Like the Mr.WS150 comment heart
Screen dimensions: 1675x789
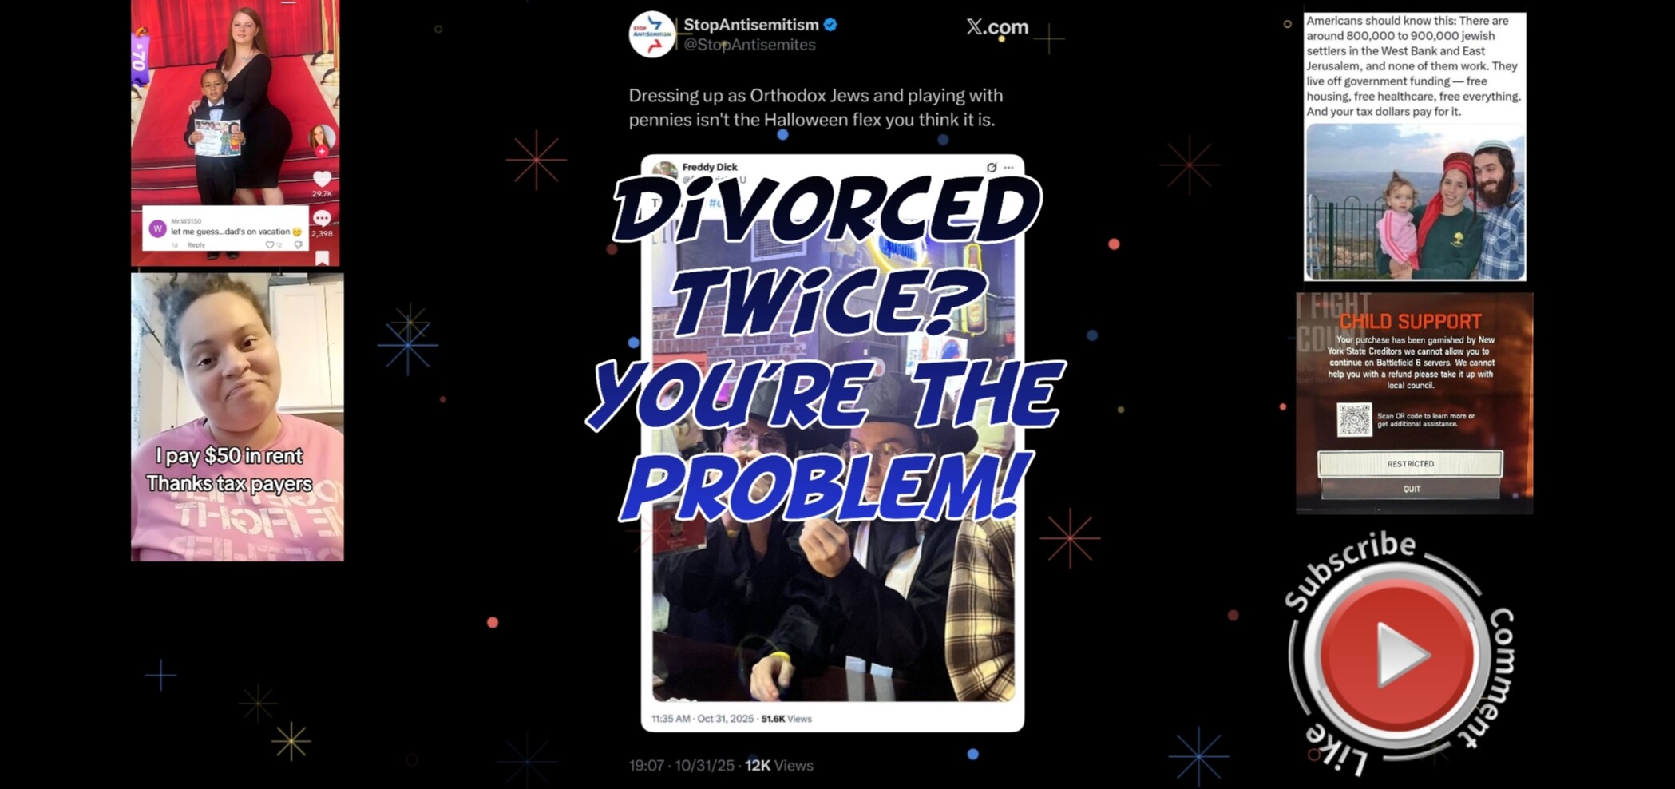(x=270, y=245)
